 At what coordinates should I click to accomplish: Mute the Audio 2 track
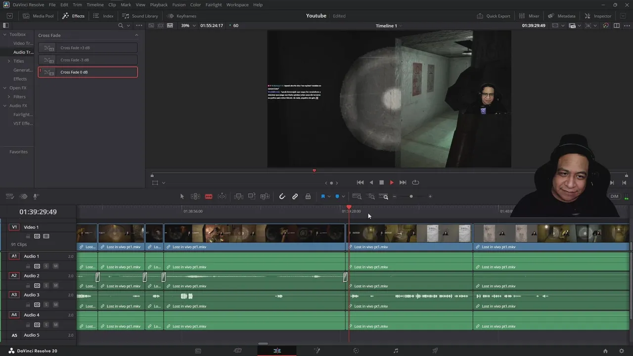coord(55,285)
